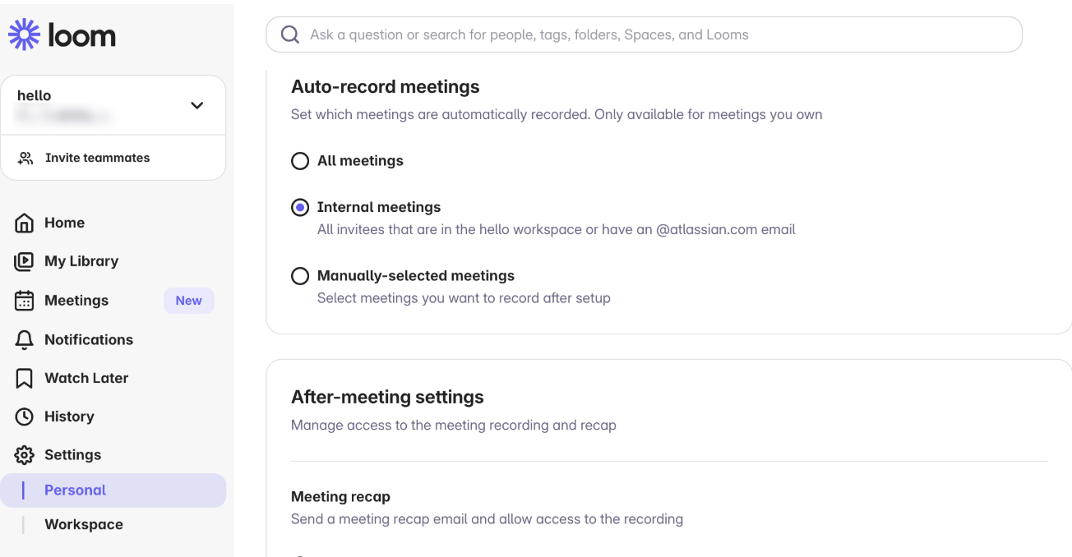Open the Workspace settings tab
Viewport: 1072px width, 557px height.
(84, 525)
